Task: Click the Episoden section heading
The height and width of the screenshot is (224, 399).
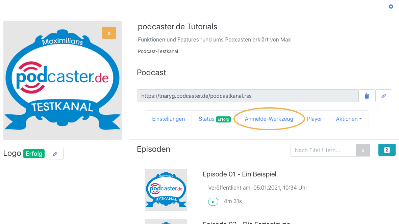Action: pos(153,149)
